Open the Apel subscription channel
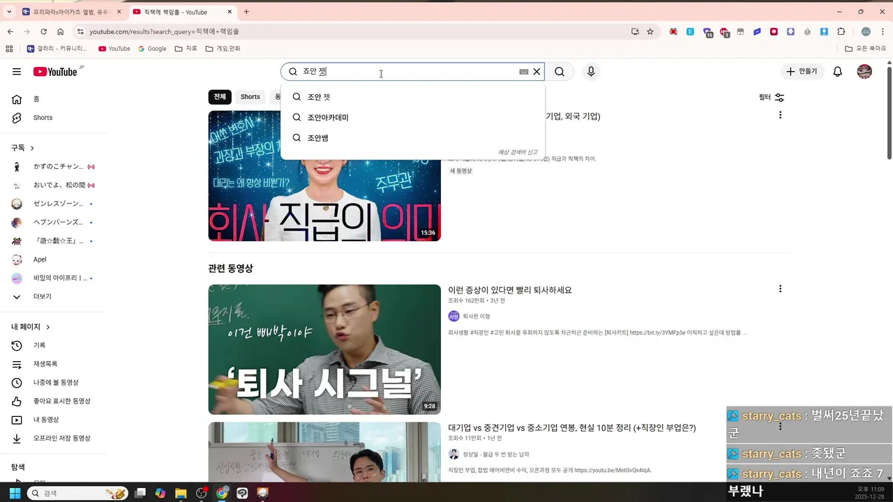Image resolution: width=893 pixels, height=502 pixels. pos(54,259)
